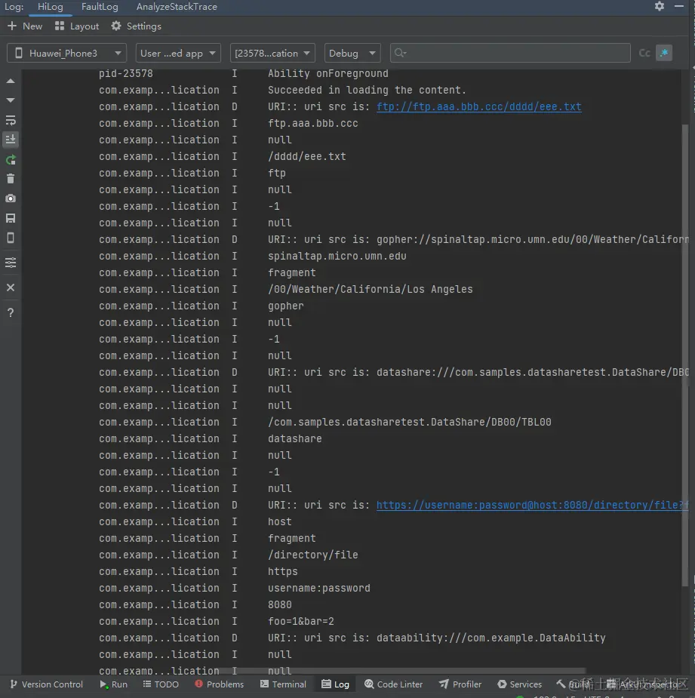Switch to the HiLog tab

tap(51, 7)
